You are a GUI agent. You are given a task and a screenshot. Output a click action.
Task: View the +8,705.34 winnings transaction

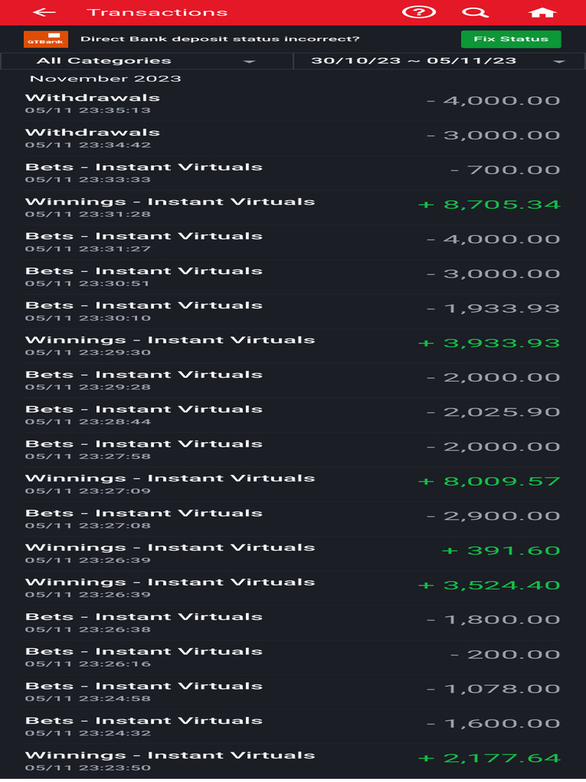[x=293, y=207]
